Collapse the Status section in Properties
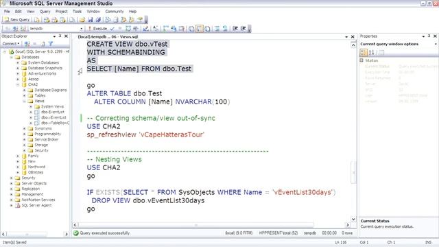Image resolution: width=439 pixels, height=247 pixels. [x=361, y=60]
